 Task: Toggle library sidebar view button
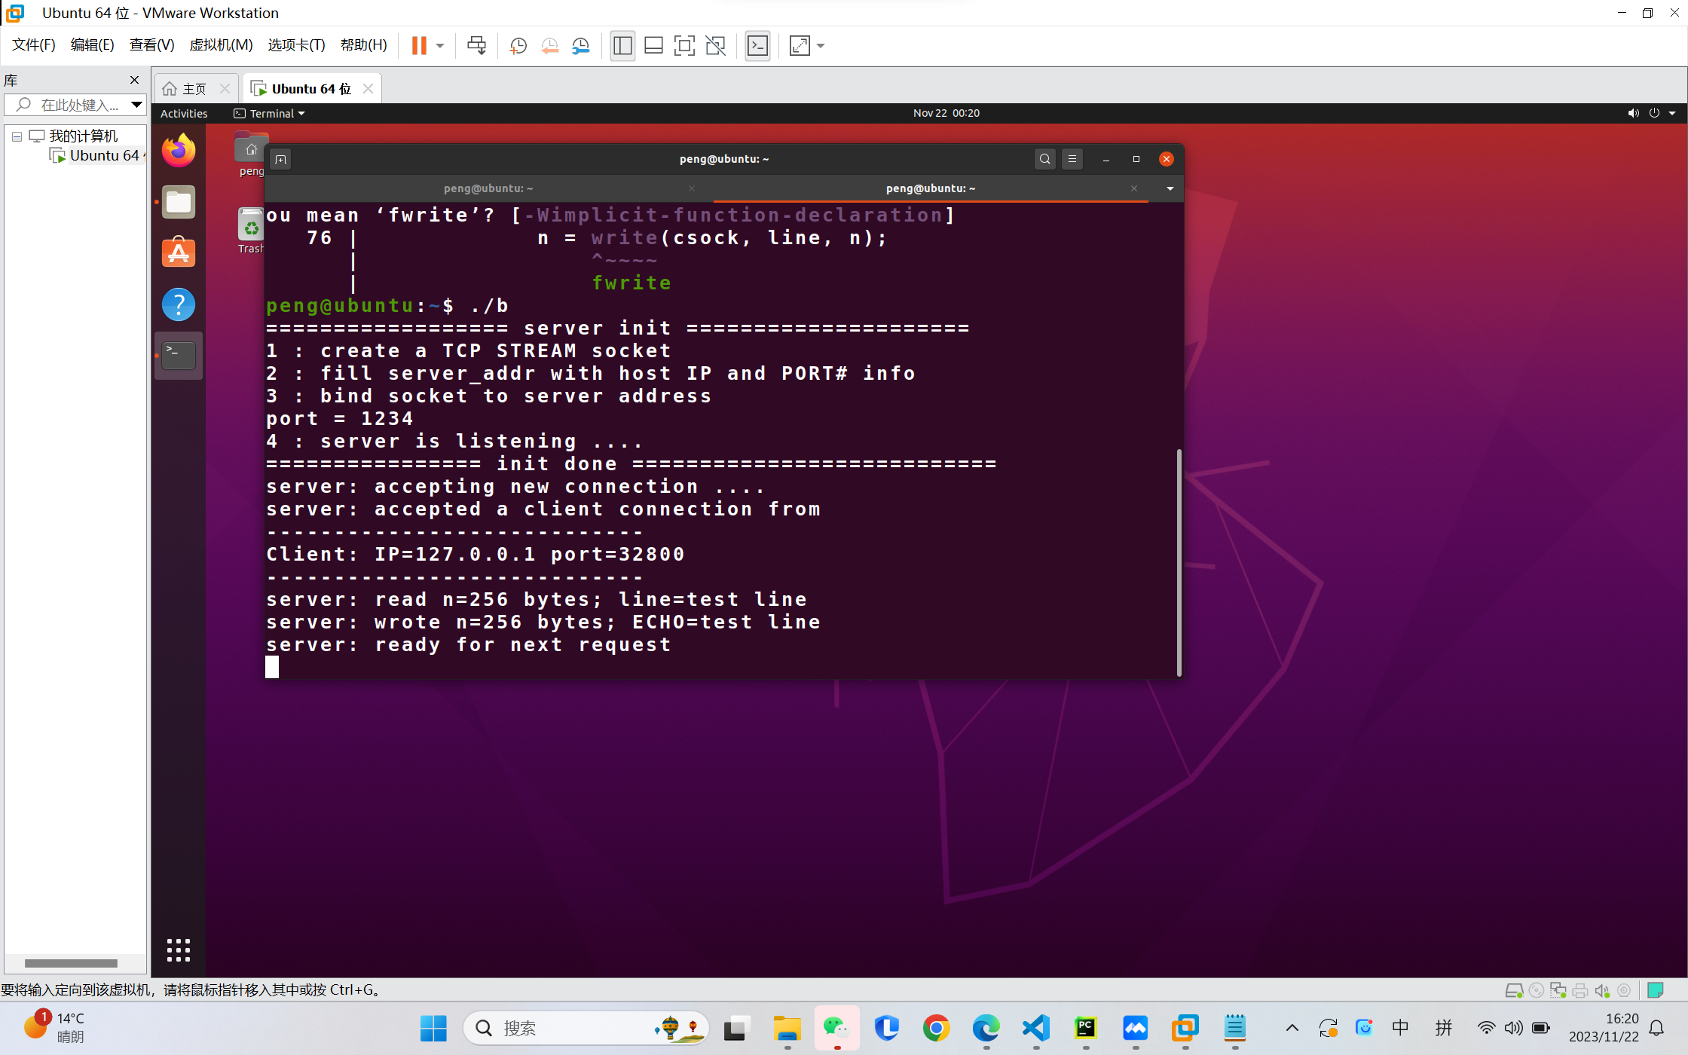622,46
